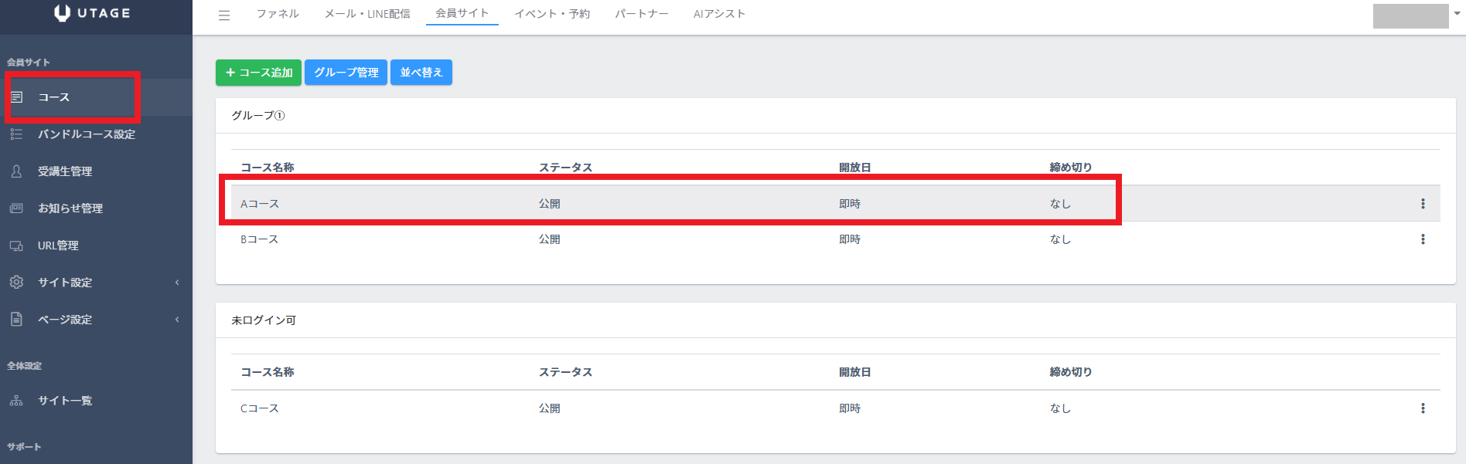Viewport: 1466px width, 464px height.
Task: Click the URL管理 icon
Action: click(16, 246)
